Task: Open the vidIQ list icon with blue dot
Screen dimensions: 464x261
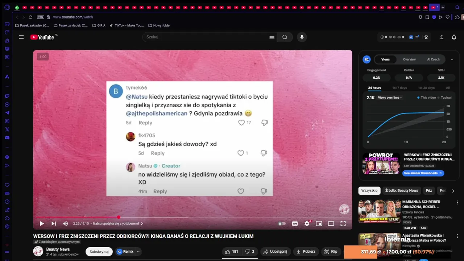Action: (418, 37)
